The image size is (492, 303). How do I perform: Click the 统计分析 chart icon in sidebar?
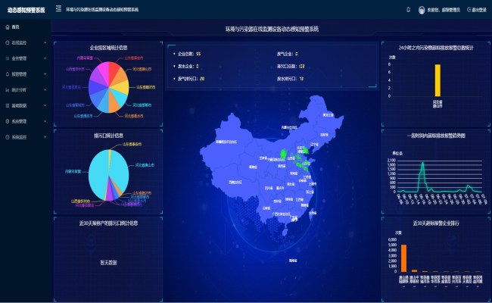point(7,89)
